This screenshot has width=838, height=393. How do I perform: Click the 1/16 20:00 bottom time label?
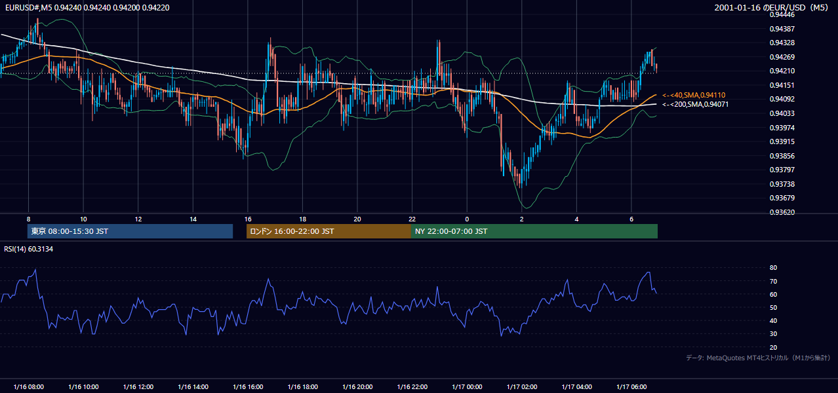(x=357, y=387)
